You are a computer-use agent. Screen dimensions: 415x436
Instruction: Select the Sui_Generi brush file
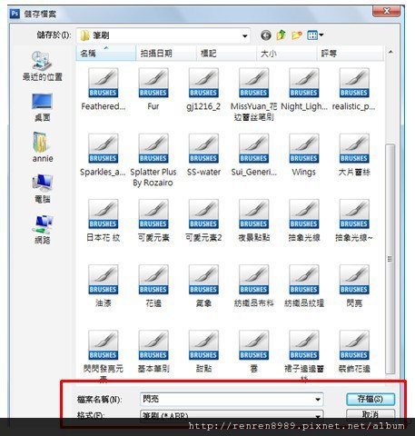tap(253, 155)
